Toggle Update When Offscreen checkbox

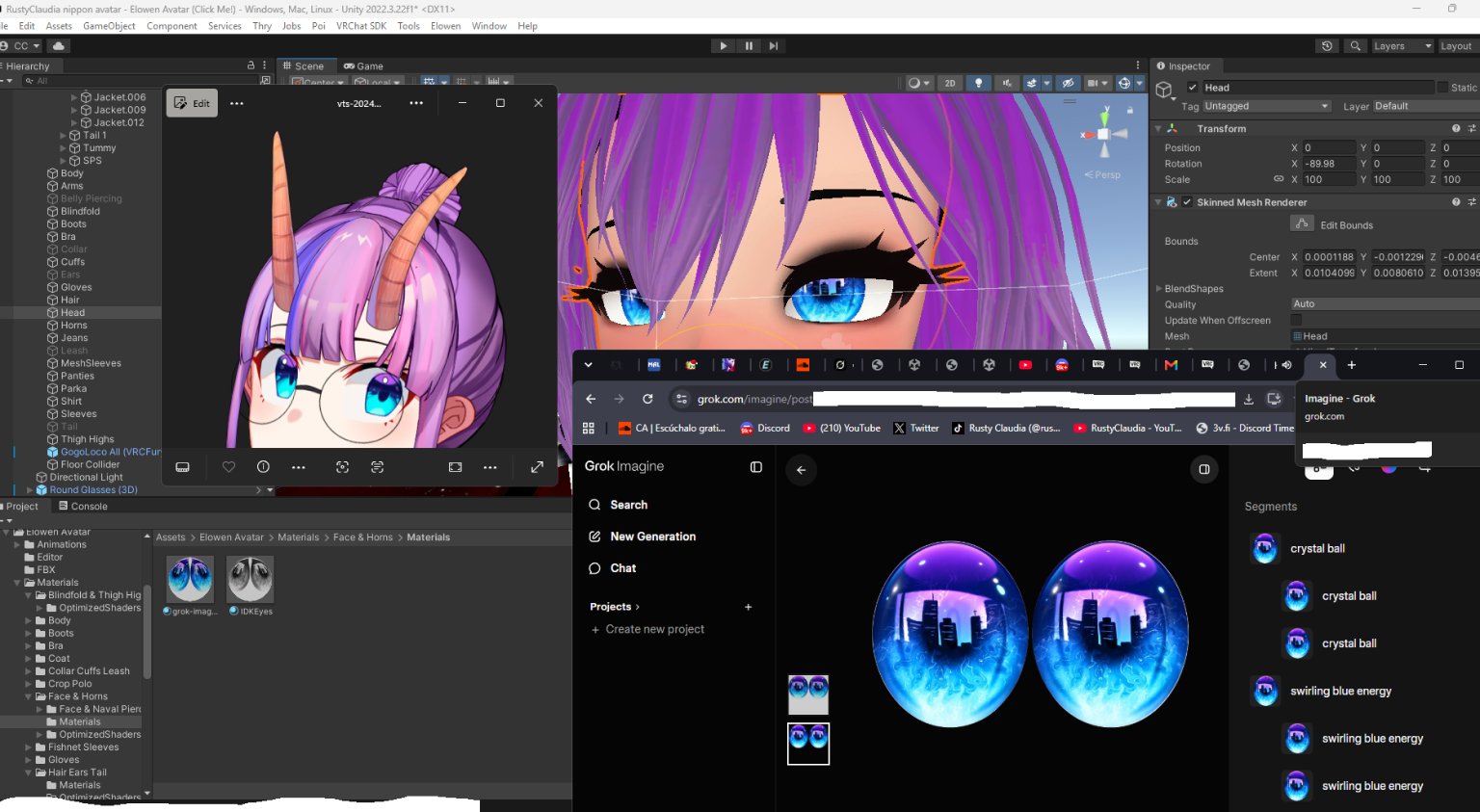point(1296,321)
